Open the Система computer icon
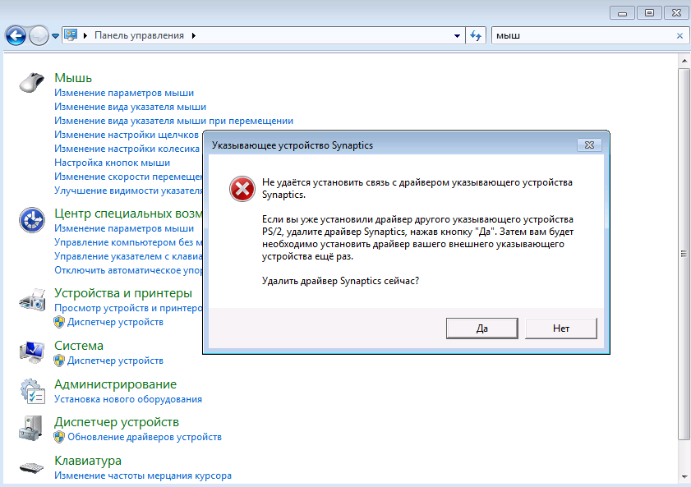The image size is (691, 487). point(32,352)
